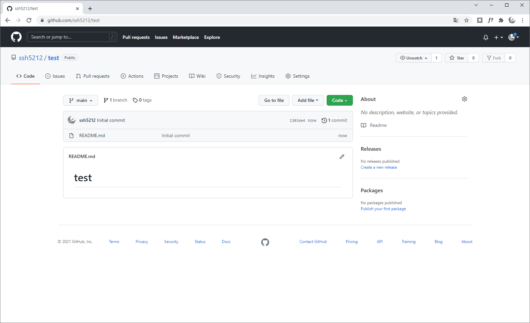
Task: Click Create a new release
Action: tap(379, 167)
